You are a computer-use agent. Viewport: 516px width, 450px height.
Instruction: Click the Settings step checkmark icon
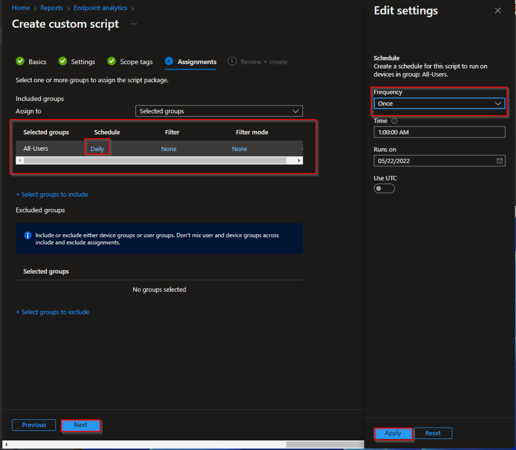point(63,61)
